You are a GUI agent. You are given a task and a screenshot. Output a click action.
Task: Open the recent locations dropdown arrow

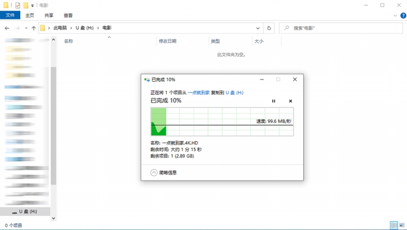pyautogui.click(x=26, y=28)
